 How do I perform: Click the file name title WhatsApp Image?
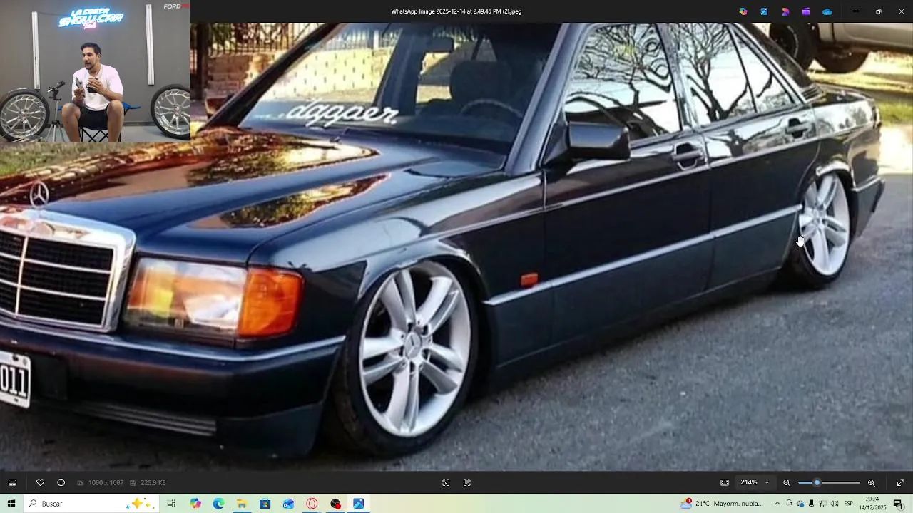coord(456,11)
